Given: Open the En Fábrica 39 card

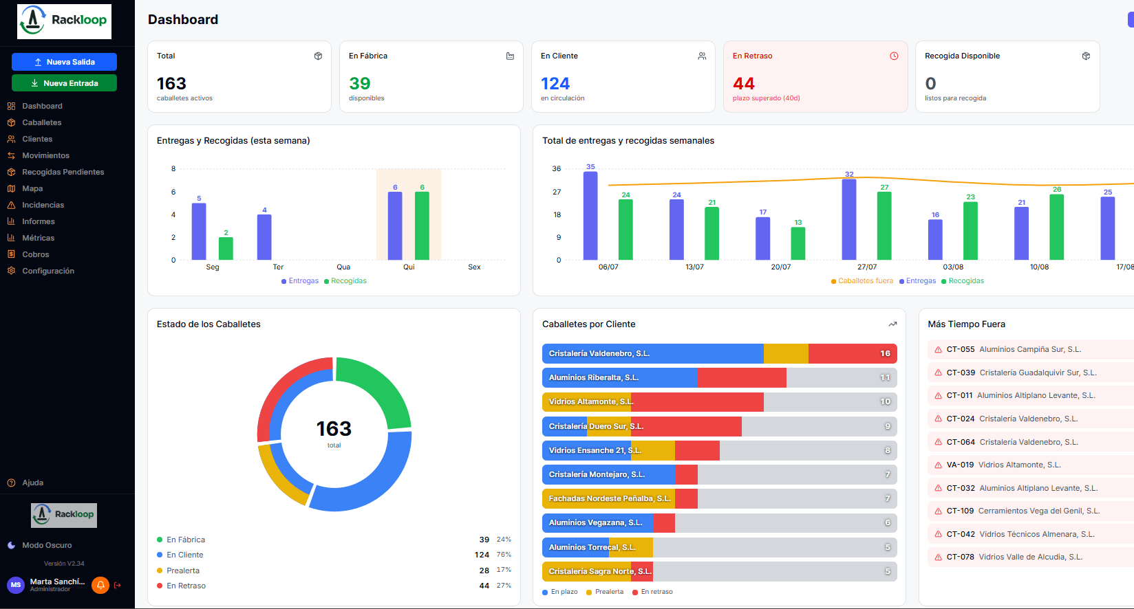Looking at the screenshot, I should (431, 76).
